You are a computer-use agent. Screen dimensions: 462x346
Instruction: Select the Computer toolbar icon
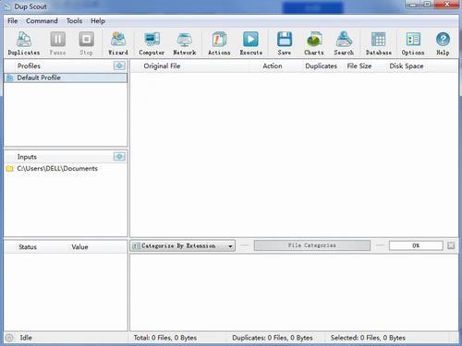click(x=152, y=43)
